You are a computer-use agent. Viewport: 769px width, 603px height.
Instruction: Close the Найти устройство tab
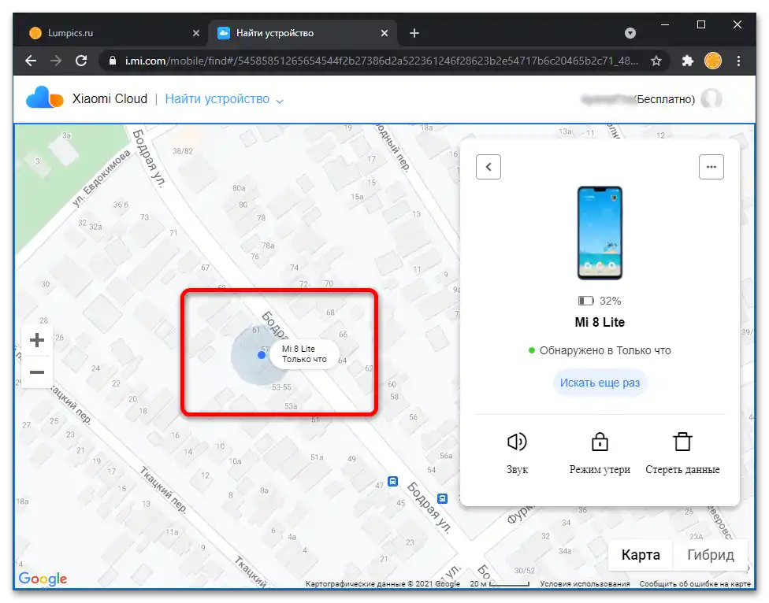coord(384,33)
